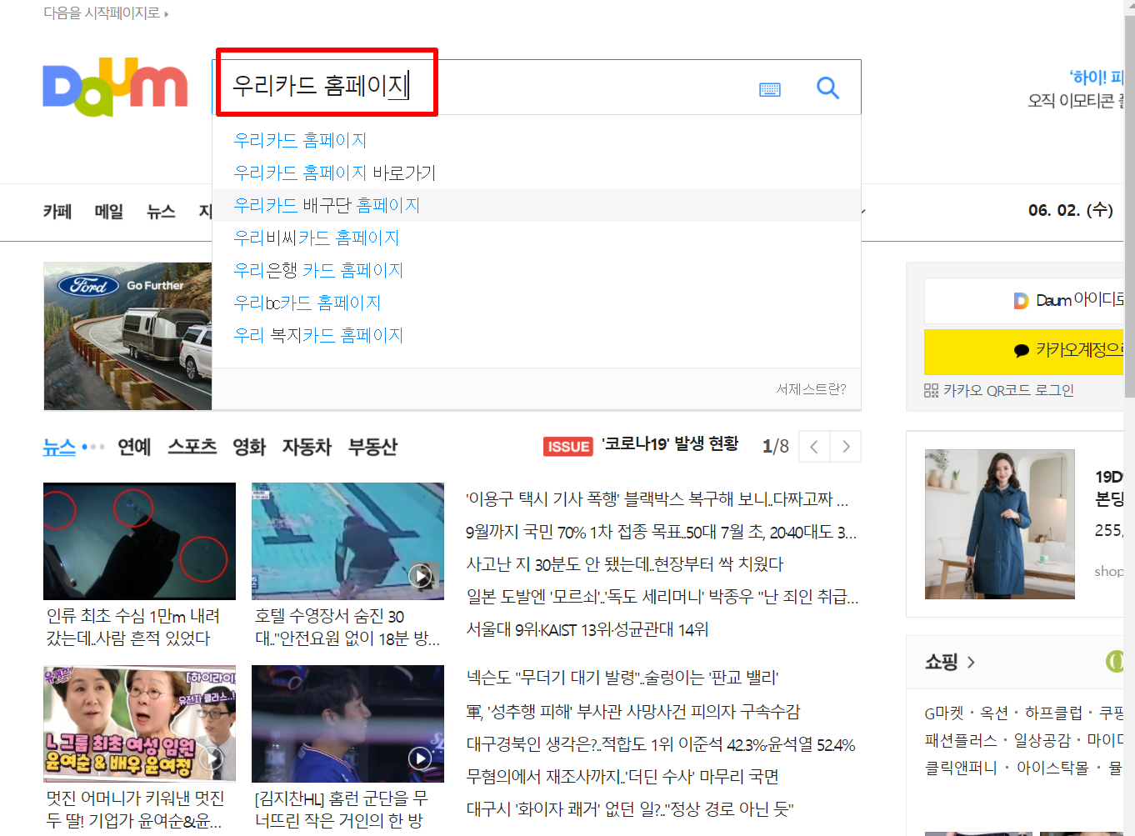The image size is (1135, 836).
Task: Play the 윤여순 윤여정 video thumbnail
Action: point(139,723)
